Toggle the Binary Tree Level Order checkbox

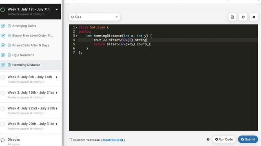3,36
